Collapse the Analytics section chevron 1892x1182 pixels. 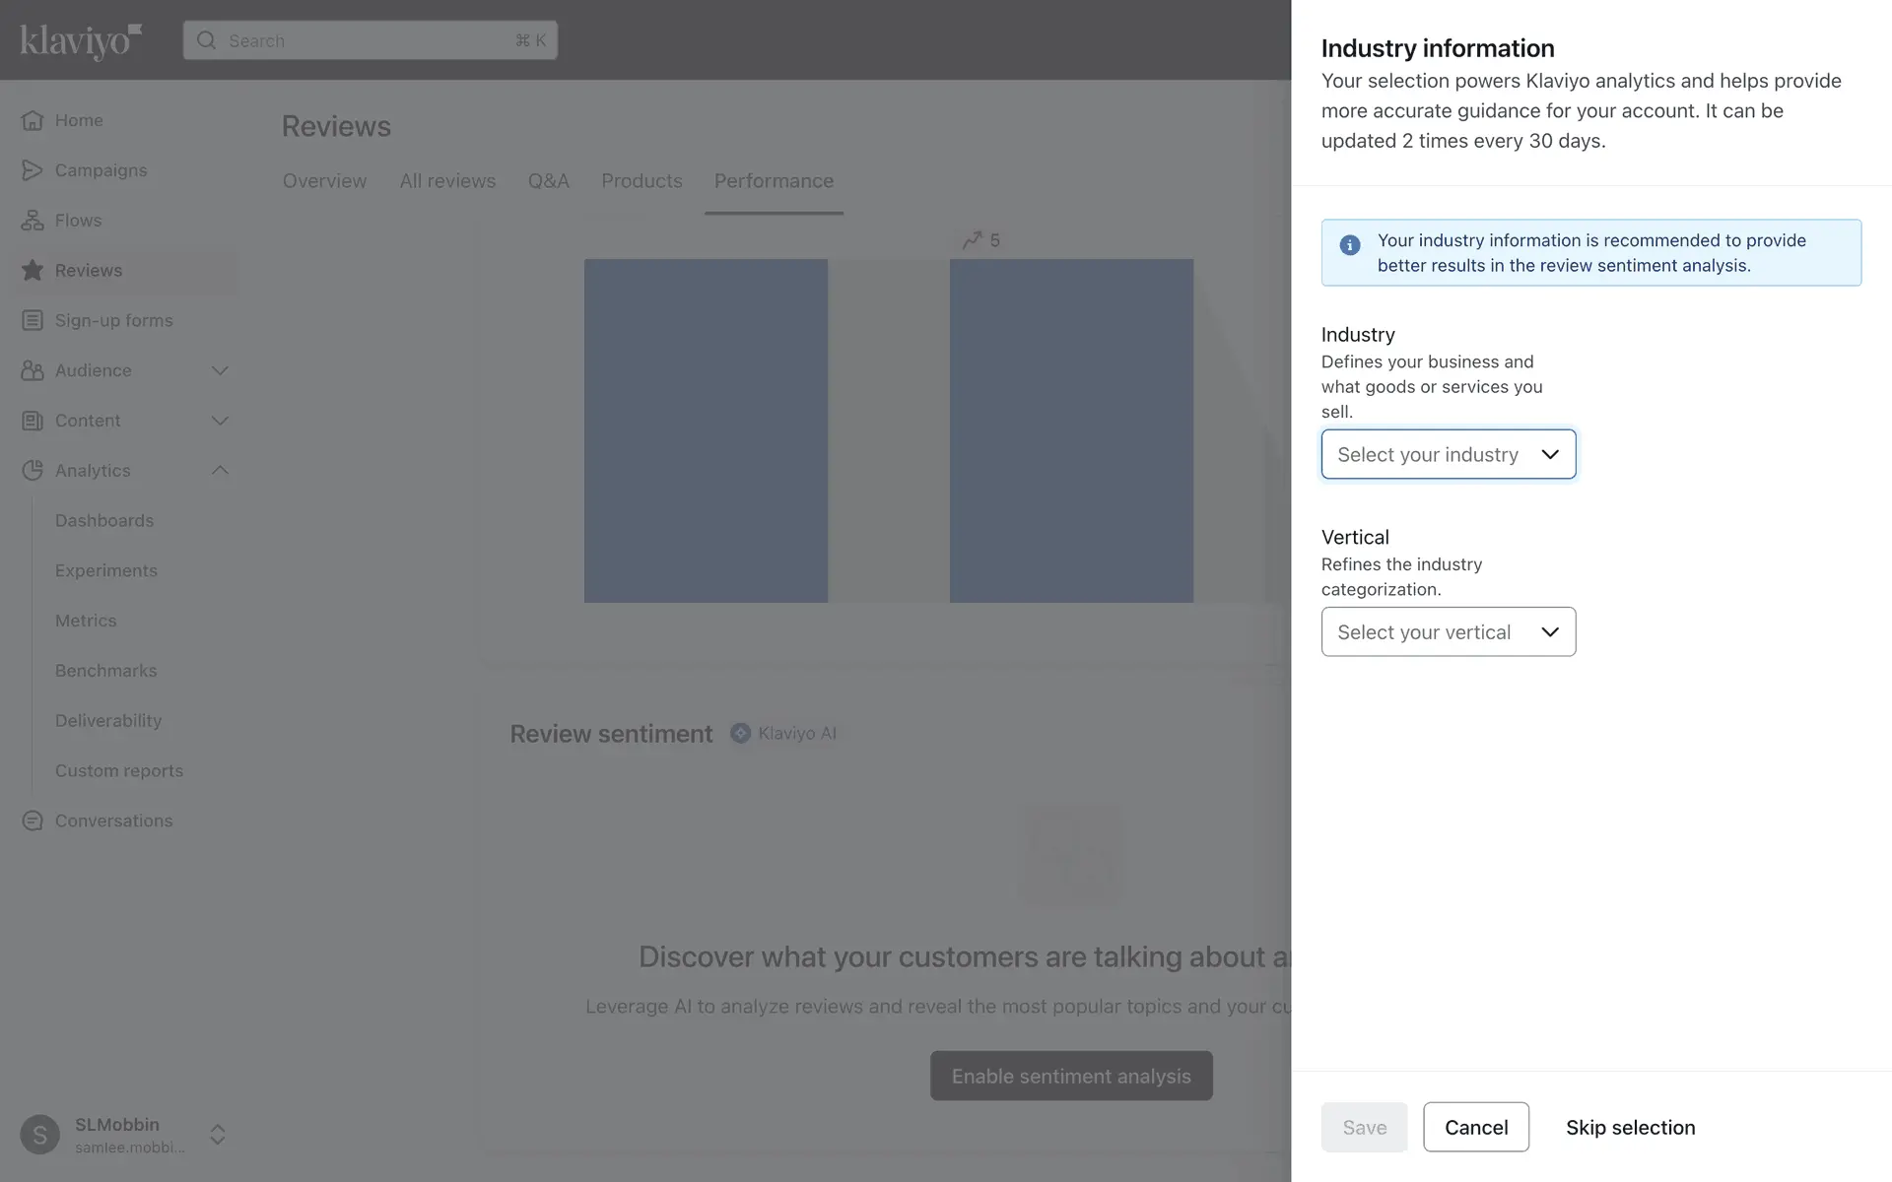220,471
